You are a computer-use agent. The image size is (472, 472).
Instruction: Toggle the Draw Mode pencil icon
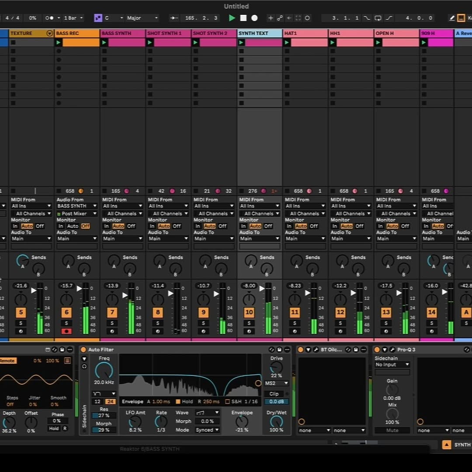pos(451,18)
